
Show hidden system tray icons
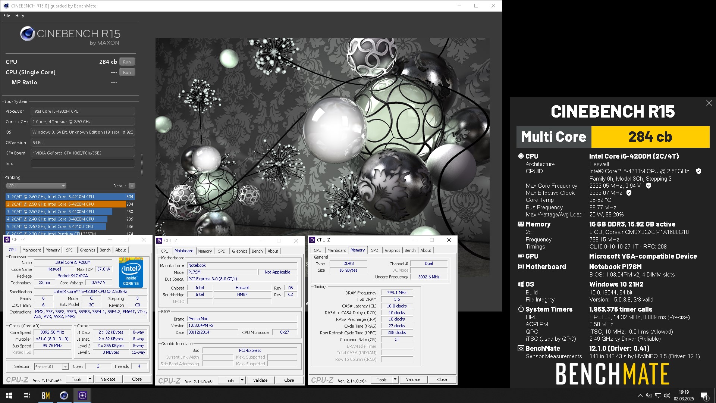point(640,396)
